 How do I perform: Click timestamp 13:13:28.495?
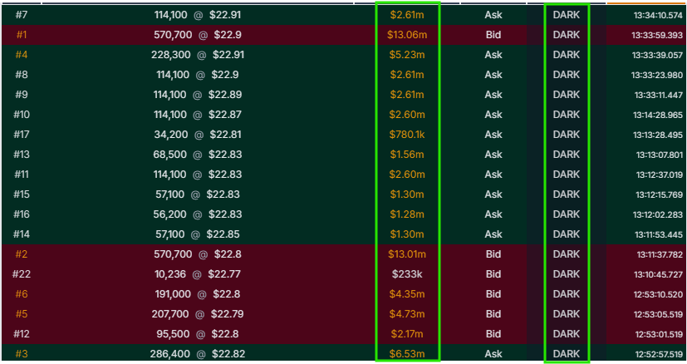click(x=658, y=135)
